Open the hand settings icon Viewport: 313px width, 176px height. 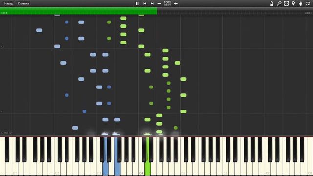pos(301,3)
